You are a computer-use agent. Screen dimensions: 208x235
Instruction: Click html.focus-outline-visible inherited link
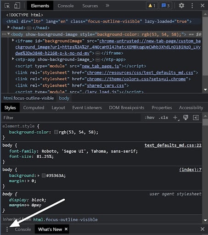pos(65,220)
